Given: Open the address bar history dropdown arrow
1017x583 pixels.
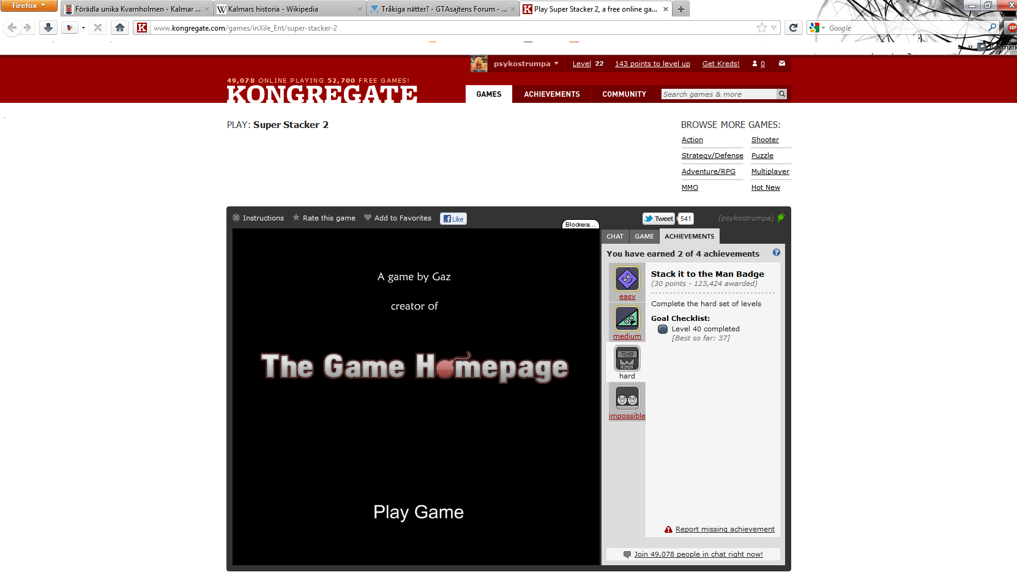Looking at the screenshot, I should (774, 28).
